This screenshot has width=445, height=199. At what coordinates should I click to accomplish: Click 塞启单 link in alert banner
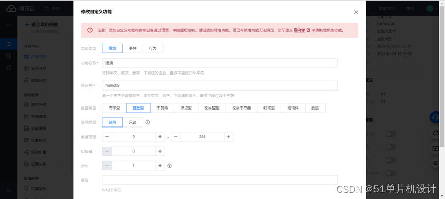point(299,30)
